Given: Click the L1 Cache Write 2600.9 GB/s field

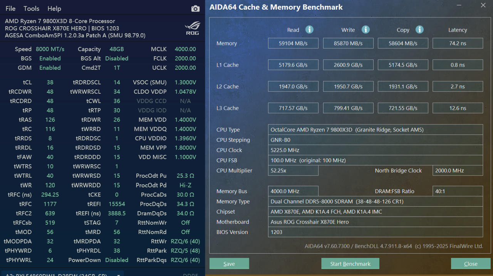Looking at the screenshot, I should [348, 65].
